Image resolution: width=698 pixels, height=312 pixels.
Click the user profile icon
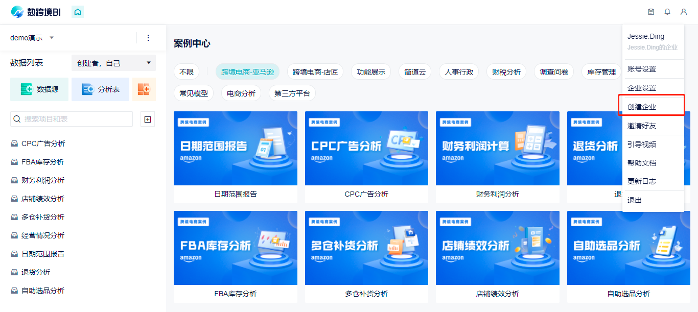click(x=684, y=12)
